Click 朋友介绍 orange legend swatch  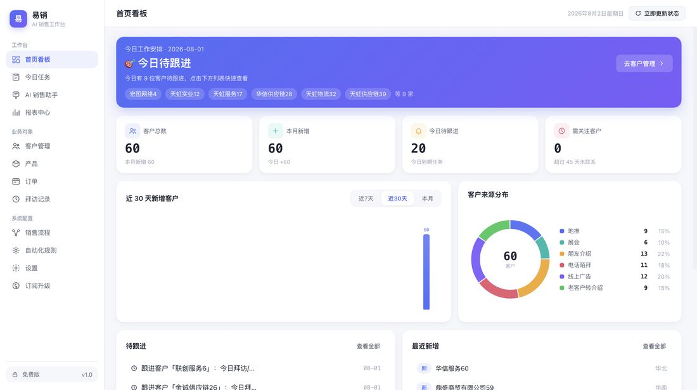tap(562, 254)
